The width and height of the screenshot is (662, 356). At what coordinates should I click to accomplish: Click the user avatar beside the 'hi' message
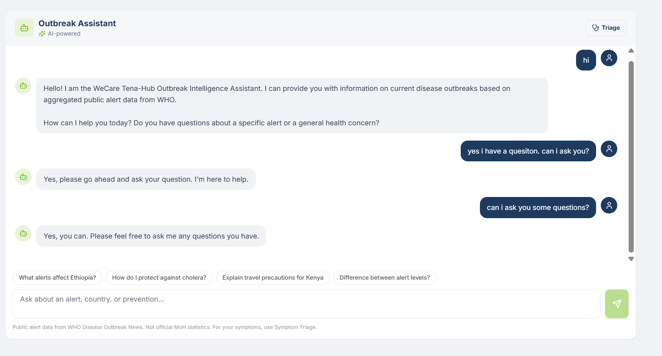click(x=609, y=58)
